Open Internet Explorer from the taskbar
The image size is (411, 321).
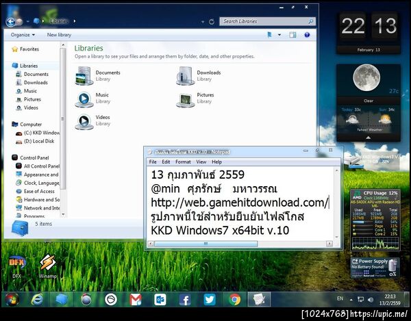[x=37, y=299]
